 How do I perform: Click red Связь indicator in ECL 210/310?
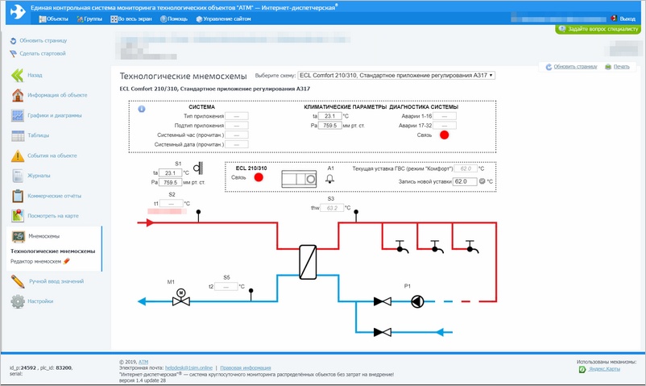pos(259,177)
